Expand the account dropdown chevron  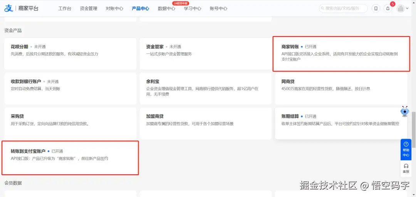pyautogui.click(x=407, y=8)
